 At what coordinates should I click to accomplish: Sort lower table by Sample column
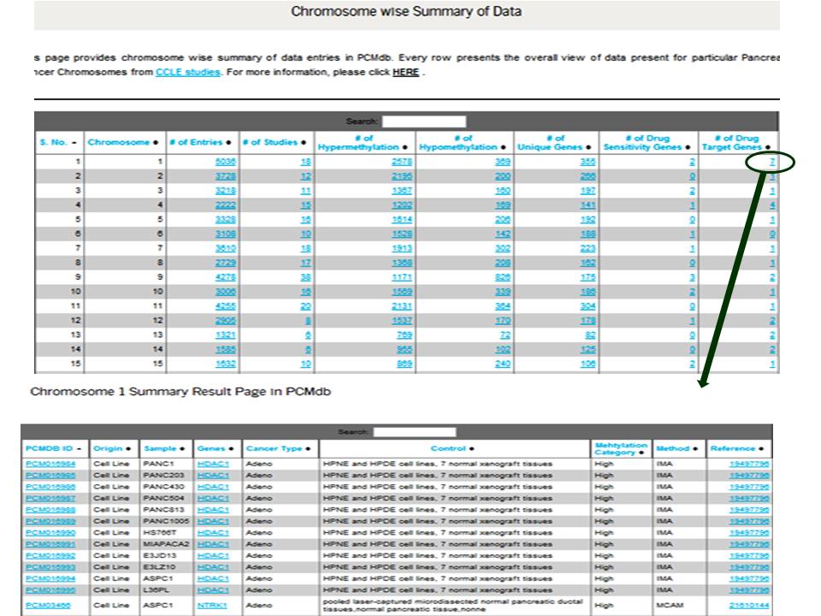[x=165, y=448]
